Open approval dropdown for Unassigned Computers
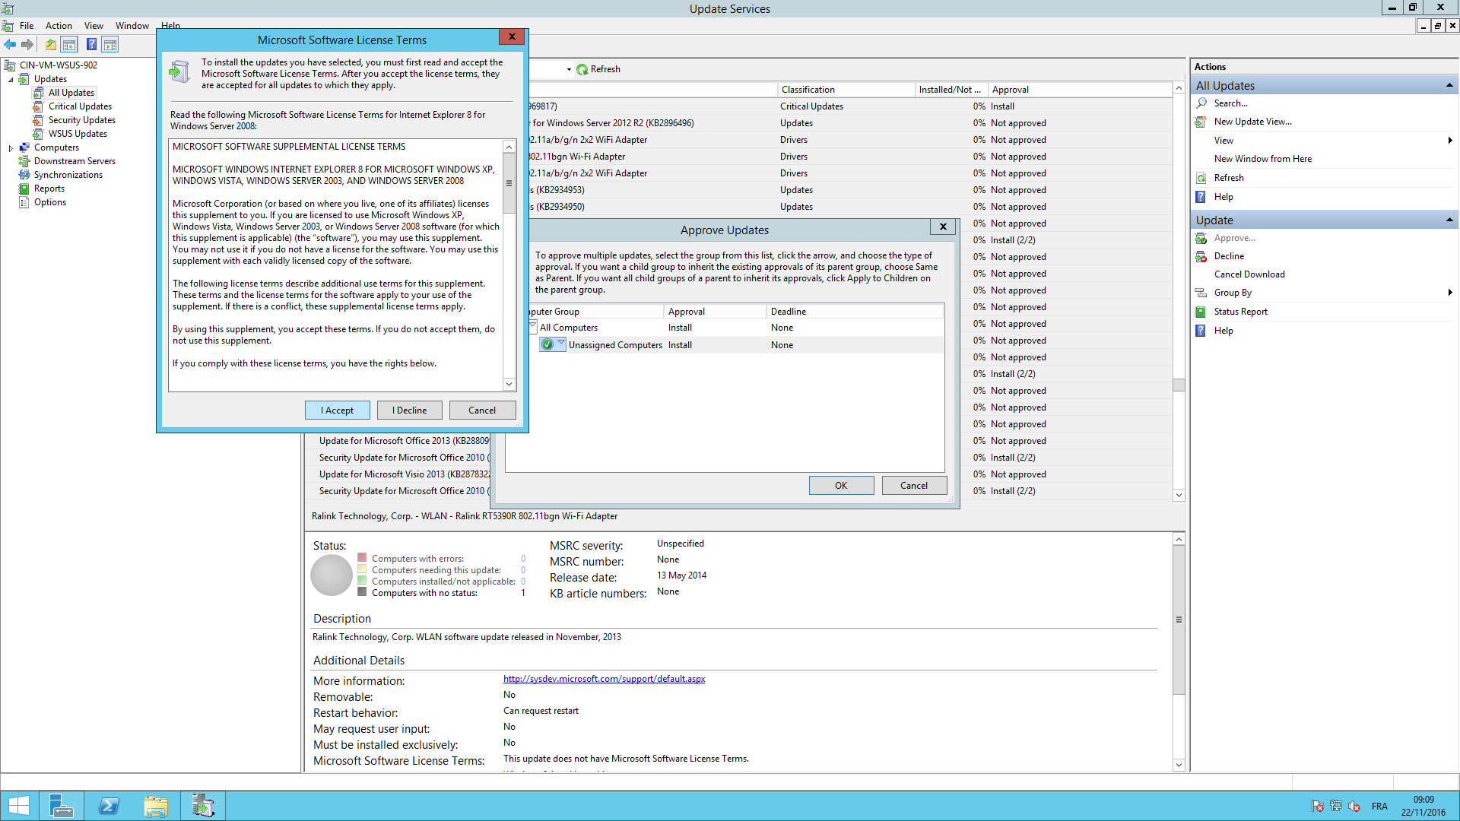 [561, 344]
